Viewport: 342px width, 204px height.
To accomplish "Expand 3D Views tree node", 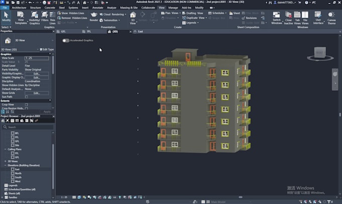I will pos(6,161).
